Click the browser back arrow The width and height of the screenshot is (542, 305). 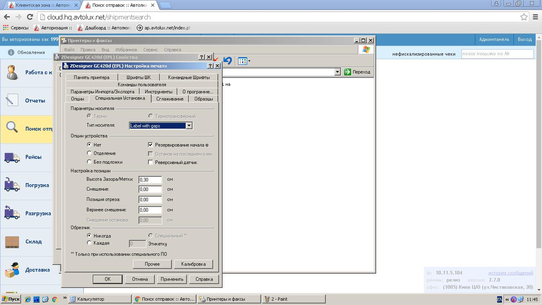(6, 17)
